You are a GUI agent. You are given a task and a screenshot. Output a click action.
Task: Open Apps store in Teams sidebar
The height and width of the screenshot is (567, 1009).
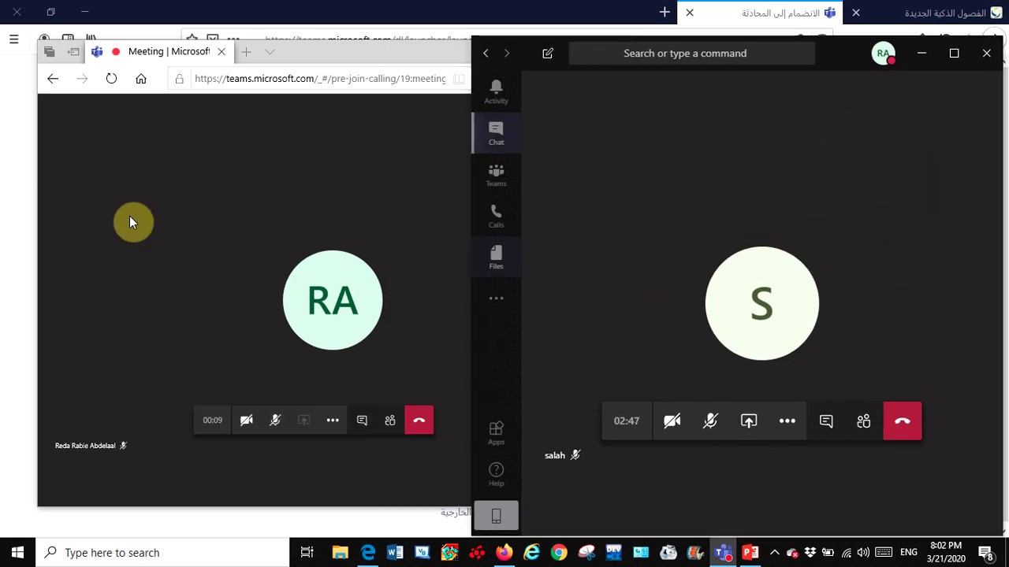pos(496,433)
